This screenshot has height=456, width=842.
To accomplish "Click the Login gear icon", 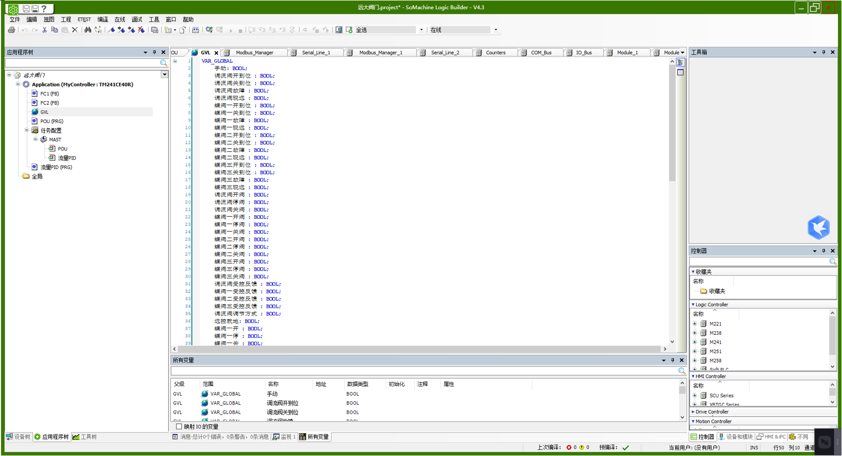I will tap(209, 30).
